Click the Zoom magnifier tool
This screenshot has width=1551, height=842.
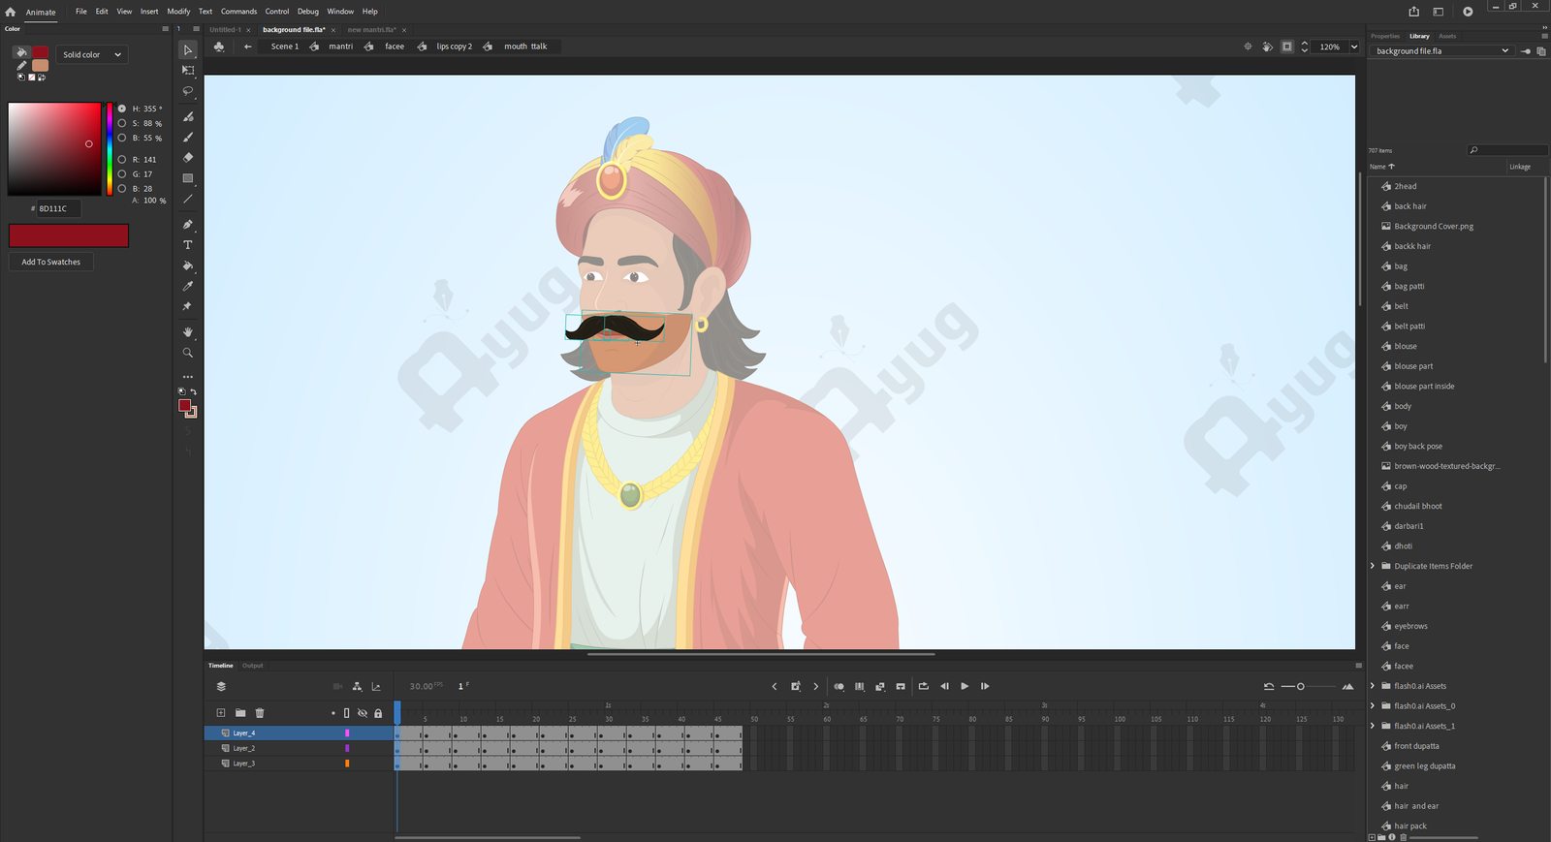(x=188, y=353)
